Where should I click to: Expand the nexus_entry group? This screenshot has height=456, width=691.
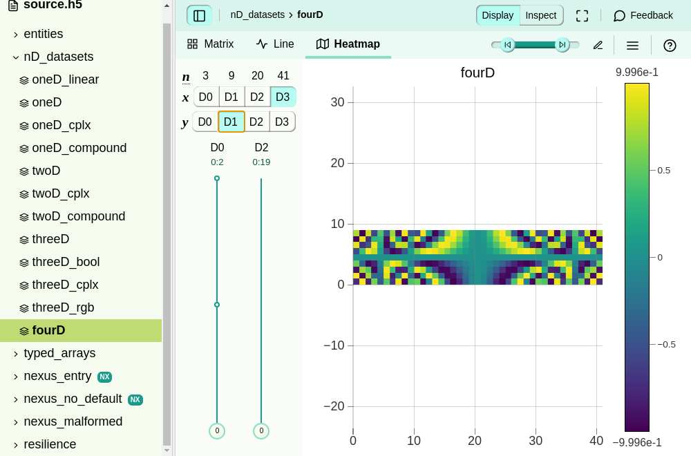point(81,377)
